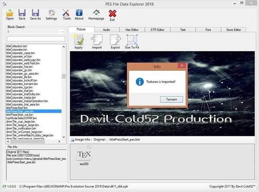Select dmmTile_onlineMatchLobby_large.bin
This screenshot has width=259, height=192.
point(30,135)
